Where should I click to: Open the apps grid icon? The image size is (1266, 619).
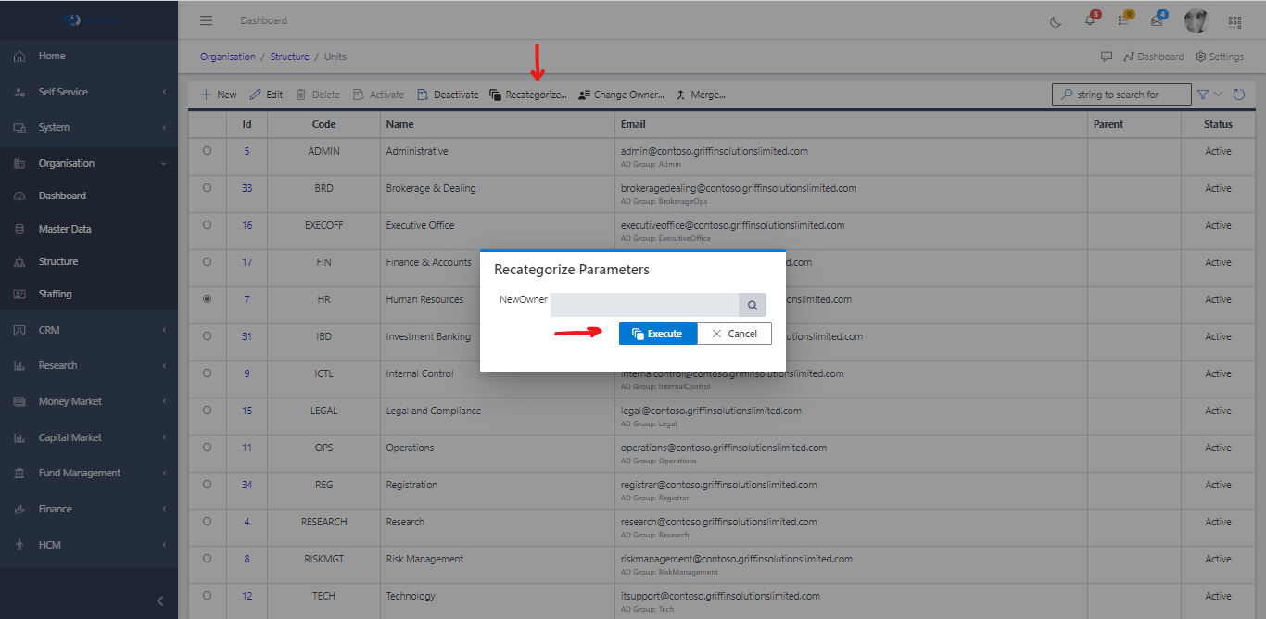click(1234, 21)
